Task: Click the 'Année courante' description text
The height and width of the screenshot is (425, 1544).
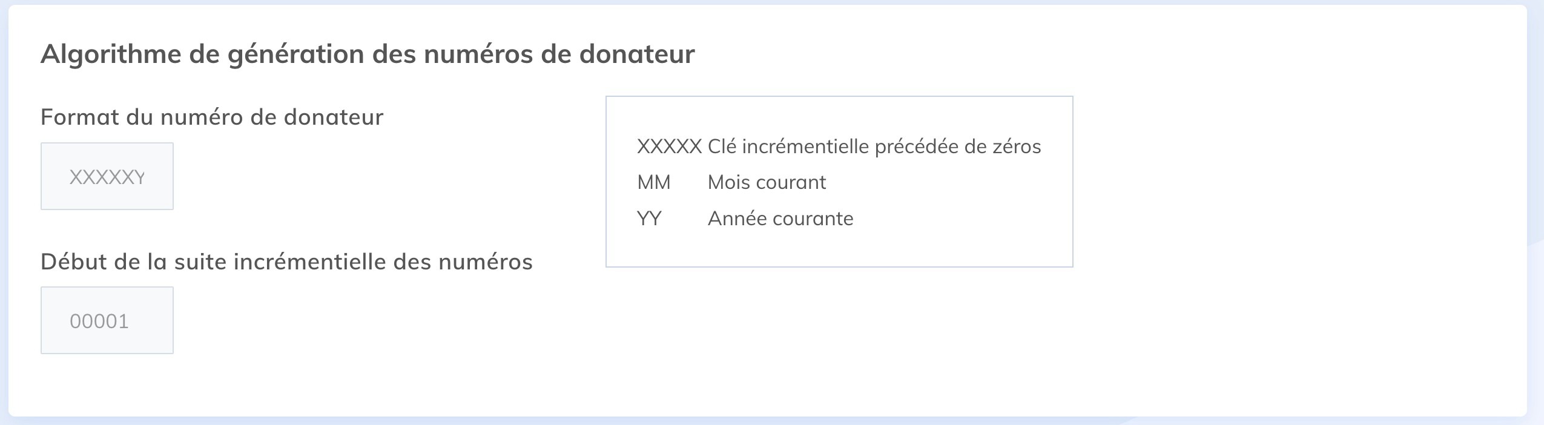Action: point(779,218)
